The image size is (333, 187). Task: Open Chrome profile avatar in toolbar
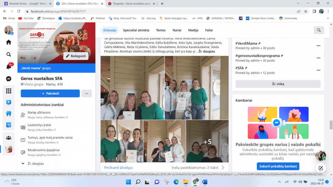pos(321,11)
